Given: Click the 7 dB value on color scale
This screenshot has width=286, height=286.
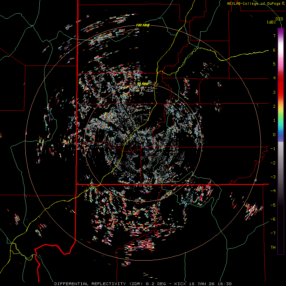Looking at the screenshot, I should click(x=274, y=36).
